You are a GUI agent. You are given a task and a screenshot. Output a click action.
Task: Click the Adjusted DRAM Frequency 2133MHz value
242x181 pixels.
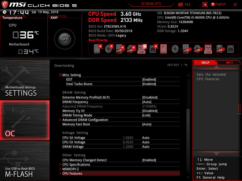click(x=149, y=106)
